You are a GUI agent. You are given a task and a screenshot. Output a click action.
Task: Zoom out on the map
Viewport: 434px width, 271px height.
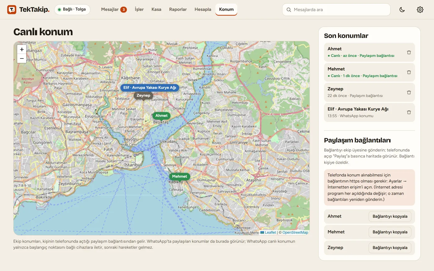(x=22, y=58)
